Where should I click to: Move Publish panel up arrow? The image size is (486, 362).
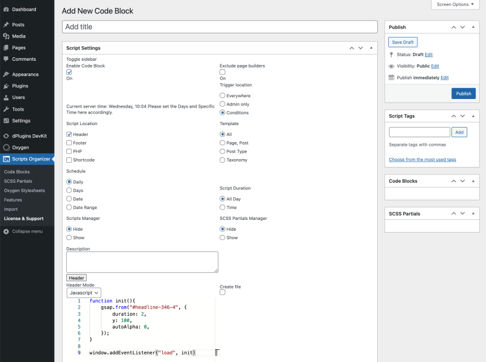(x=453, y=27)
